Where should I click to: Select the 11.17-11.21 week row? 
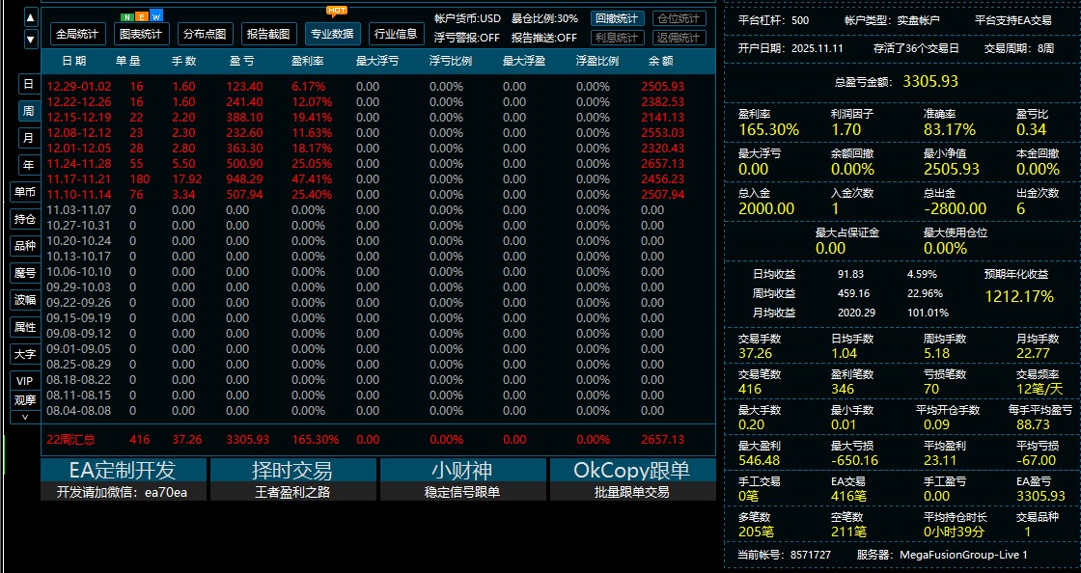[x=377, y=179]
